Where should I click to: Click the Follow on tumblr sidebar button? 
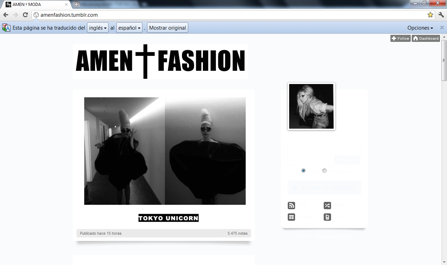[324, 188]
